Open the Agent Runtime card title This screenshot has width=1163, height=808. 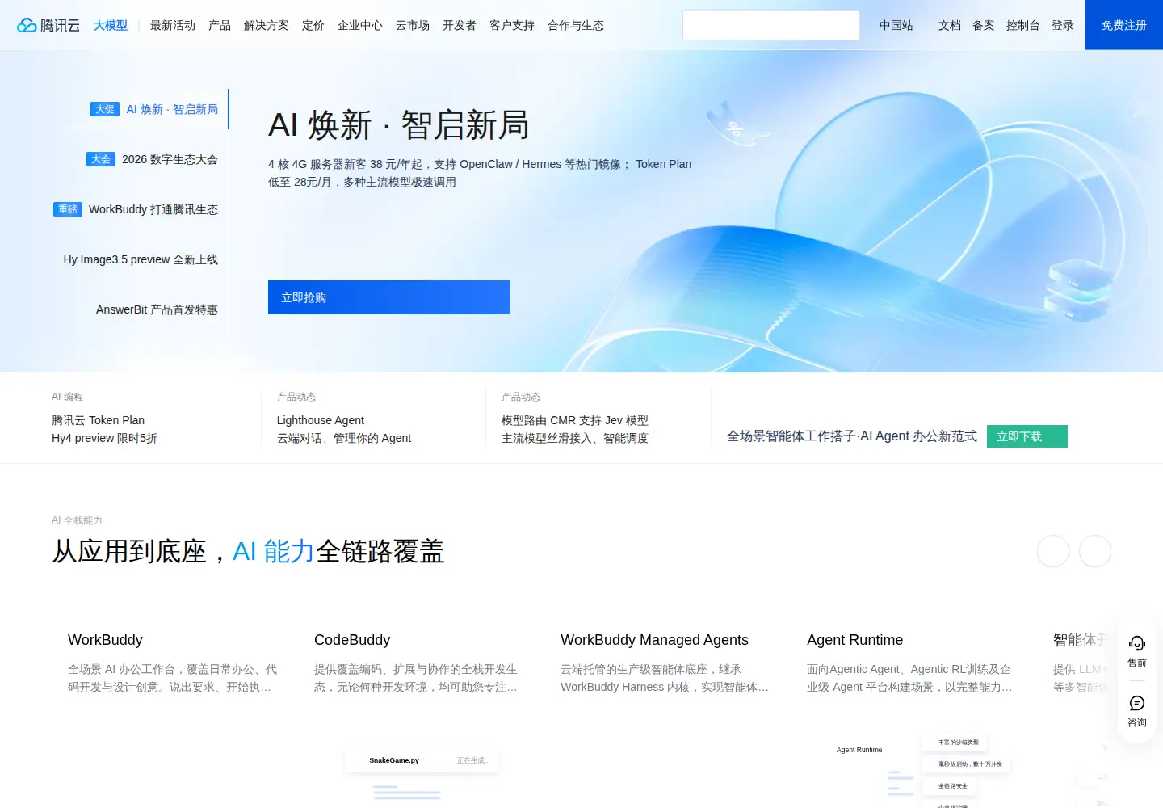(855, 640)
